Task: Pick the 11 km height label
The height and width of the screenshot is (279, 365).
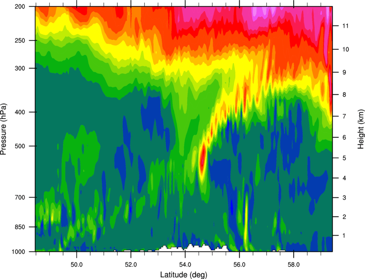Action: pyautogui.click(x=346, y=26)
